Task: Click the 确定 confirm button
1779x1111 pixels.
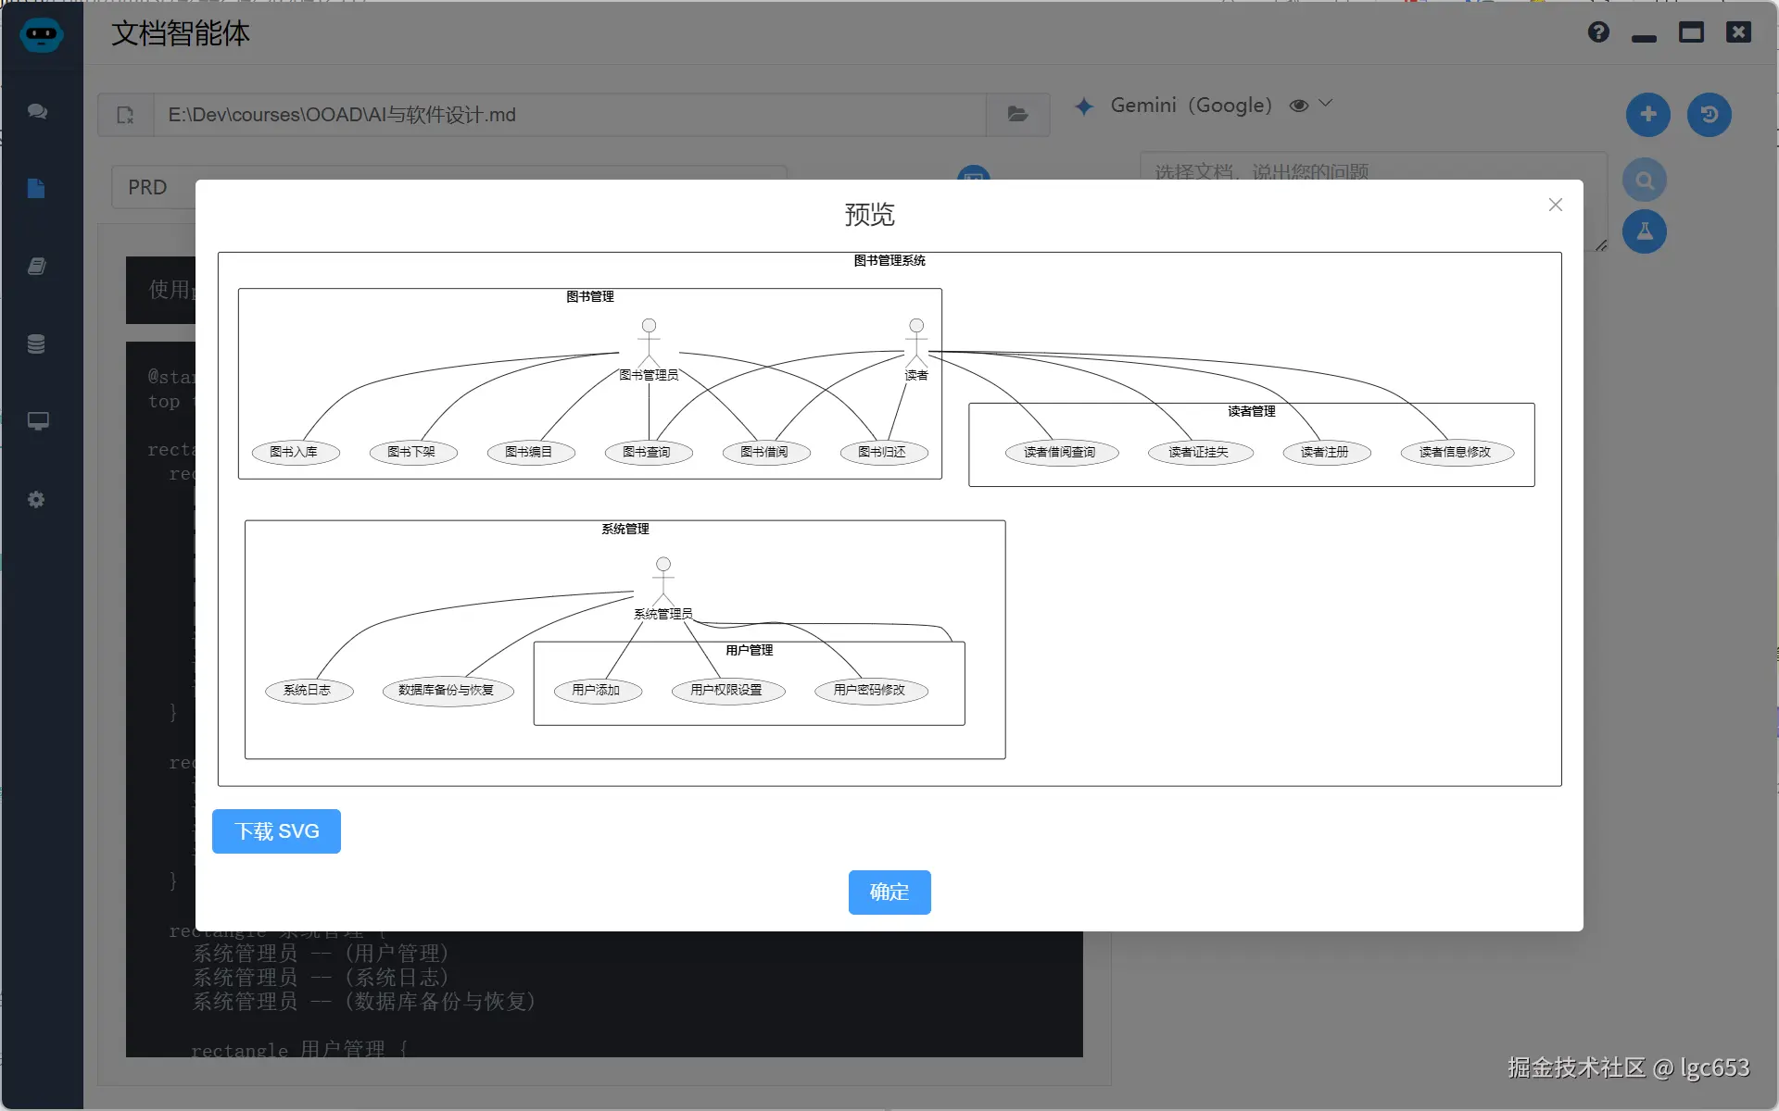Action: (889, 893)
